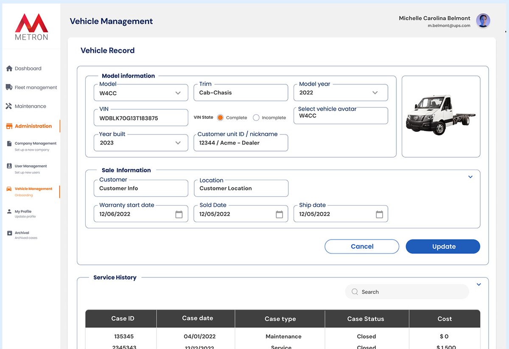This screenshot has height=349, width=509.
Task: Click the Michelle Carolina Belmont name
Action: tap(434, 18)
